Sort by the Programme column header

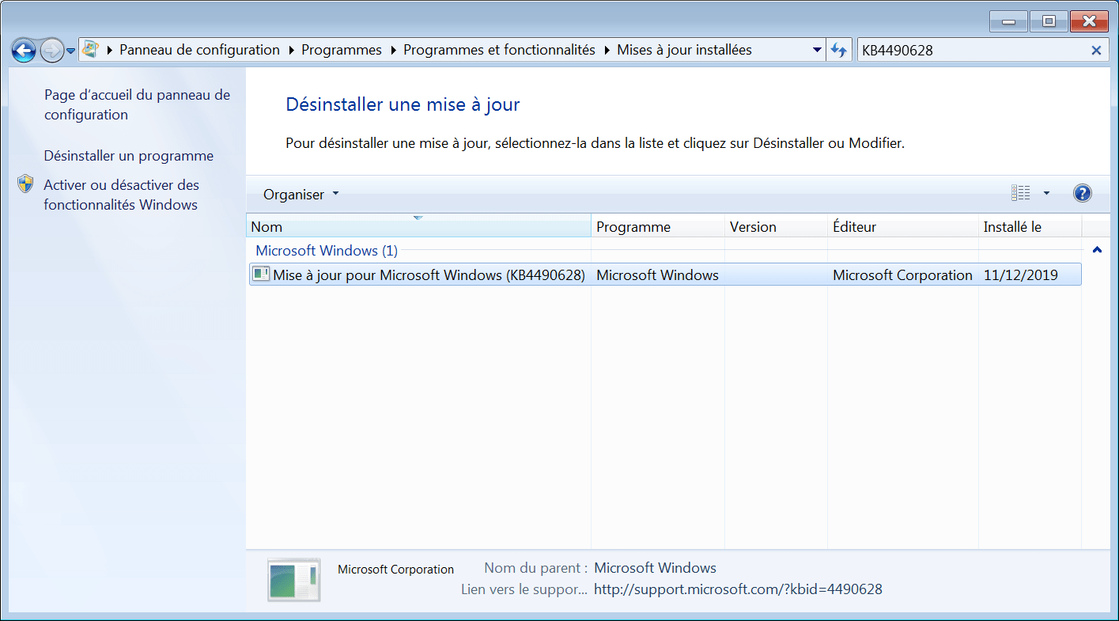pos(658,226)
